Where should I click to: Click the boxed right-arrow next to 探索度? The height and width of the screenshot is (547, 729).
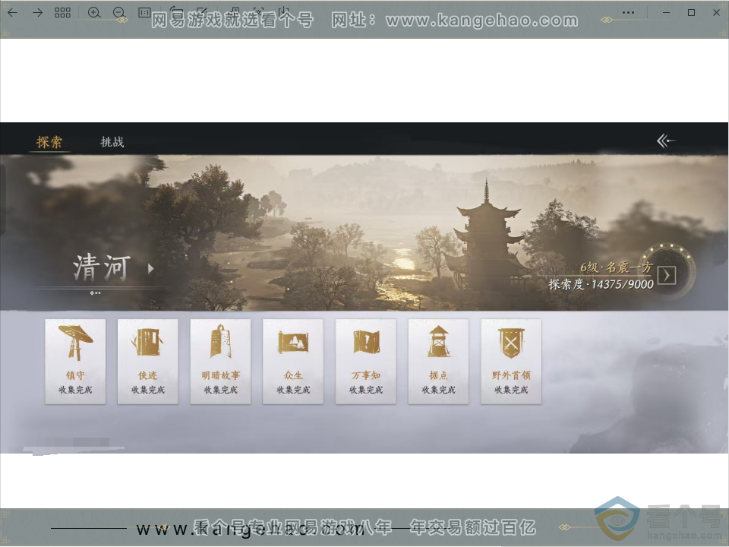tap(667, 275)
